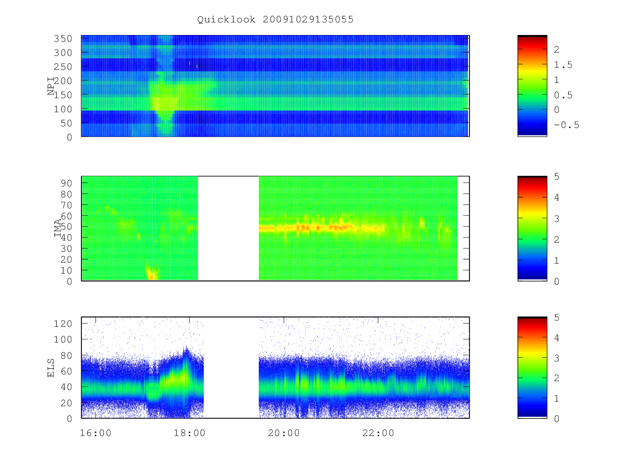The image size is (626, 470).
Task: Click the red-yellow hotspot at bottom of IMA panel
Action: click(151, 274)
